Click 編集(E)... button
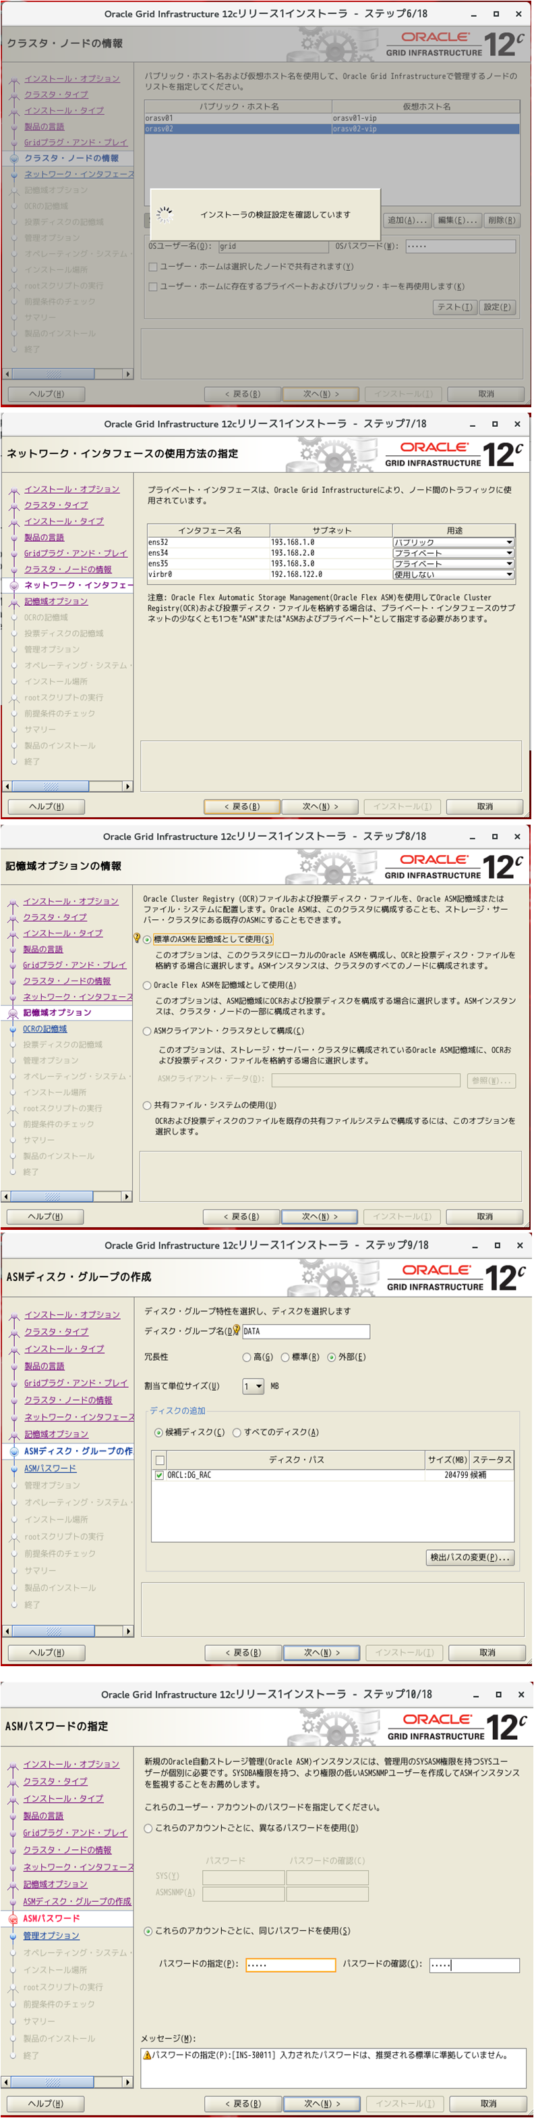Image resolution: width=534 pixels, height=2118 pixels. 457,220
